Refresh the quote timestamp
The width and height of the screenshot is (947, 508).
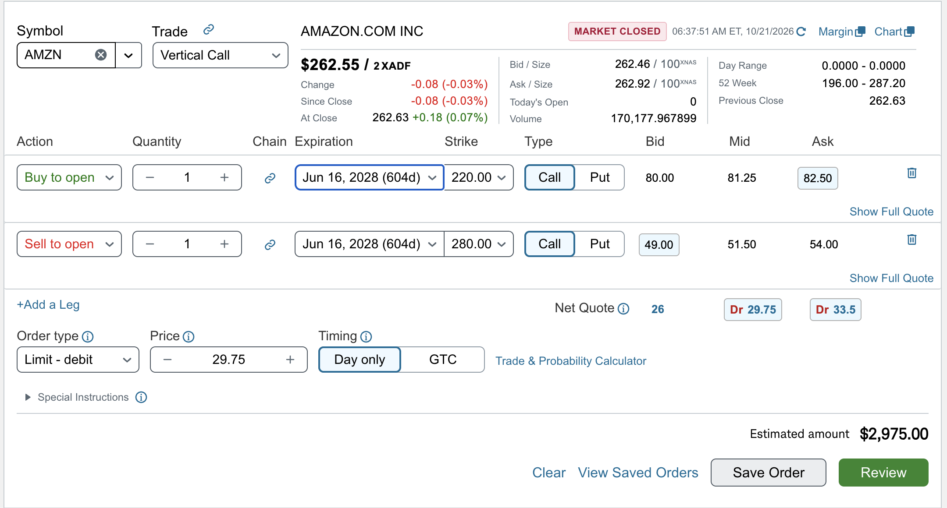click(801, 32)
